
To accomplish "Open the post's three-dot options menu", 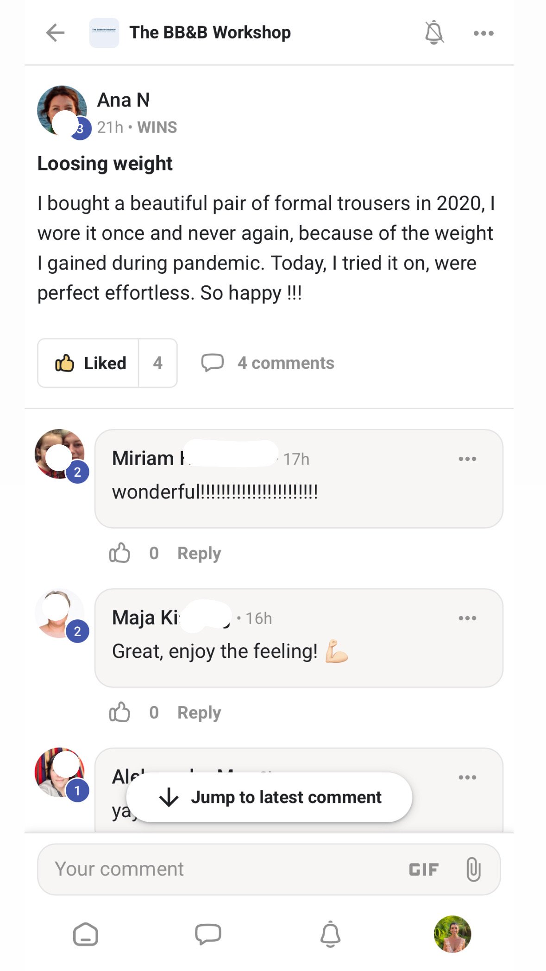I will [x=483, y=33].
